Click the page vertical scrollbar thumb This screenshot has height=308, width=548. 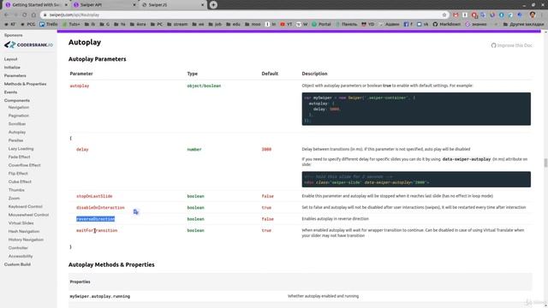(545, 163)
